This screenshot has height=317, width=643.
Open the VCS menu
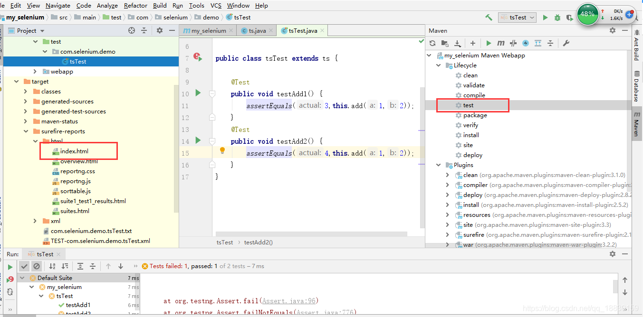[x=216, y=6]
